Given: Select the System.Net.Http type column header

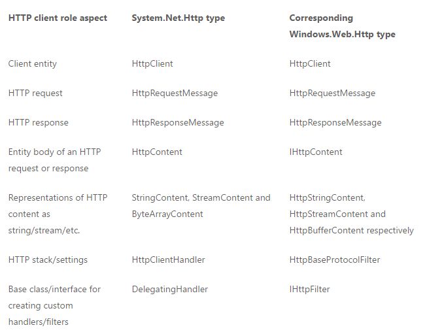Looking at the screenshot, I should pyautogui.click(x=178, y=18).
